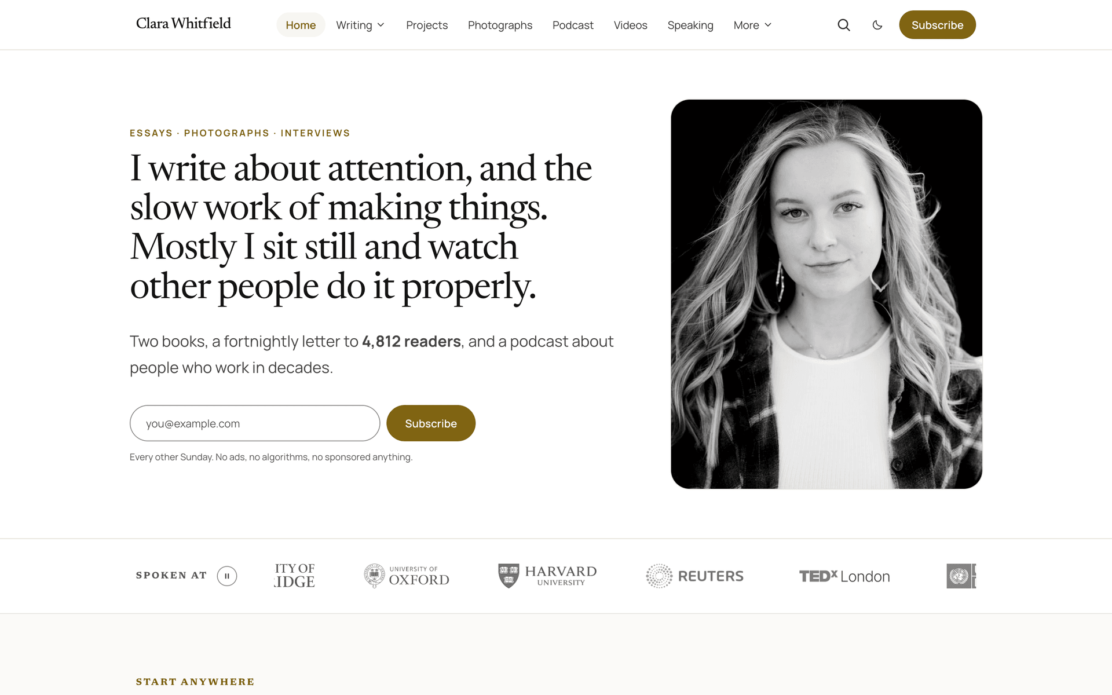The width and height of the screenshot is (1112, 695).
Task: Focus the you@example.com email field
Action: 255,423
